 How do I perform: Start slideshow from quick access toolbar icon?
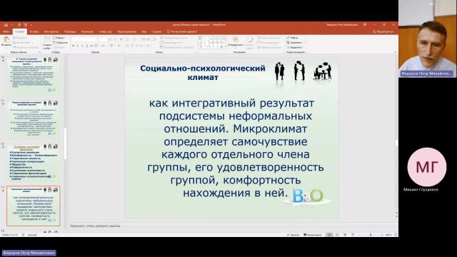tap(26, 25)
